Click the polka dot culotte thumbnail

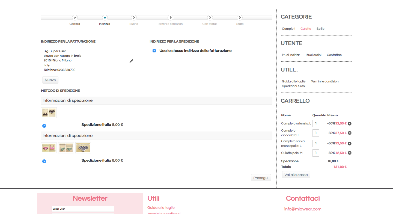pos(83,148)
